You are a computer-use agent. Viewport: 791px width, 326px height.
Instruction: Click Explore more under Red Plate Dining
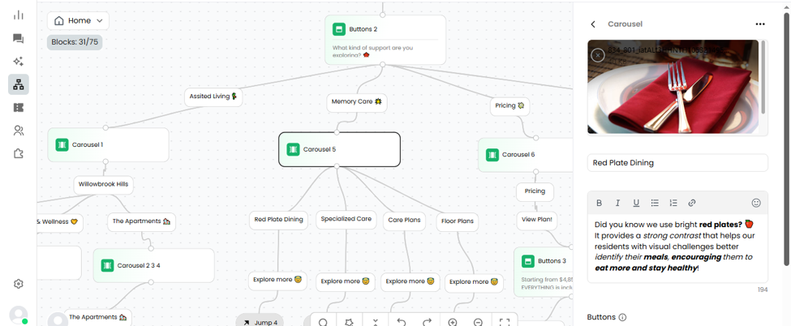click(x=277, y=280)
